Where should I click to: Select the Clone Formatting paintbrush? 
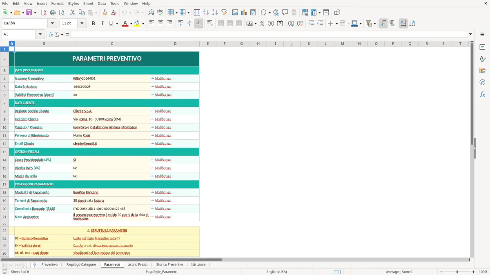105,13
